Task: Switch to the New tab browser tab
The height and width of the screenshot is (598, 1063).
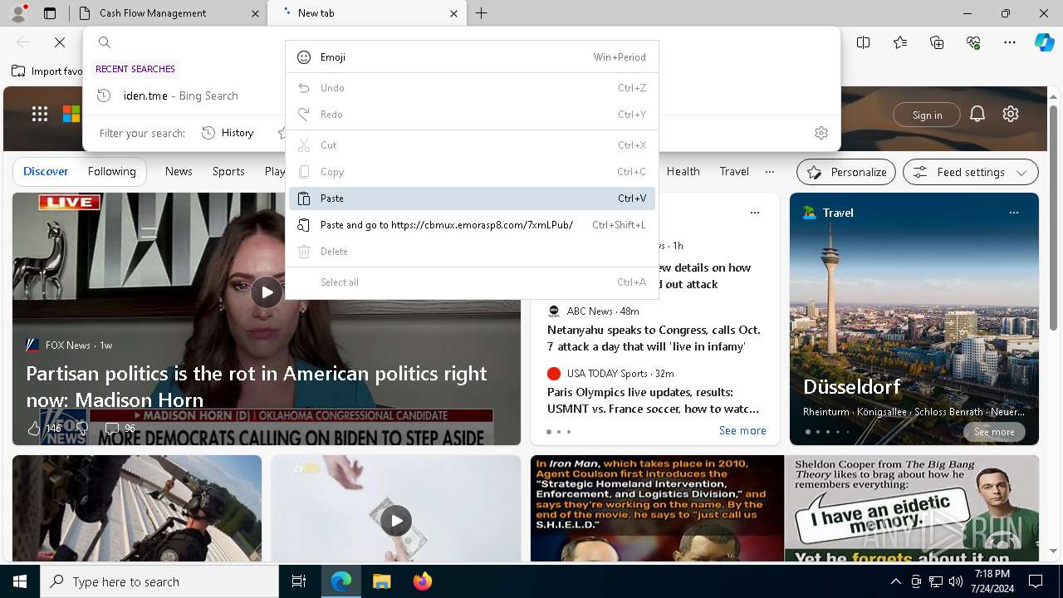Action: click(368, 13)
